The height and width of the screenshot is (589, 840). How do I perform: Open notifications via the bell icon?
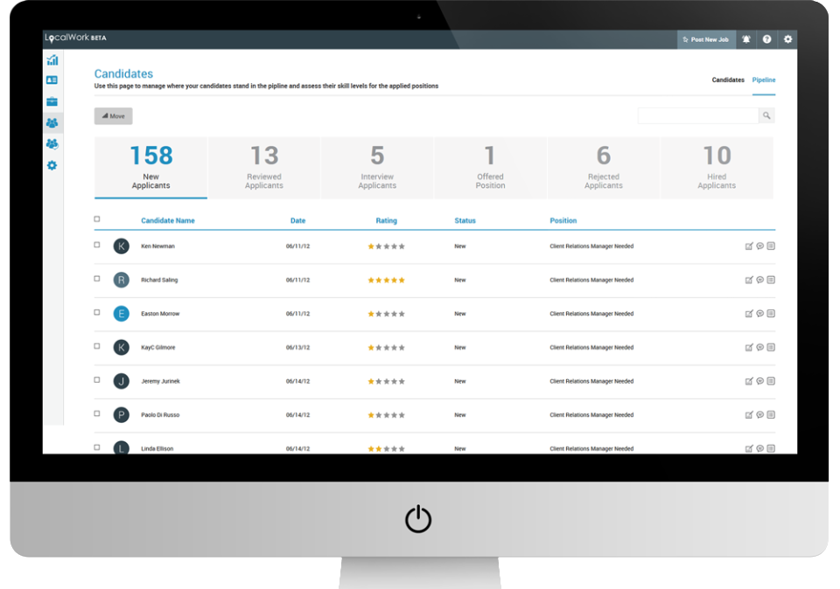tap(746, 38)
